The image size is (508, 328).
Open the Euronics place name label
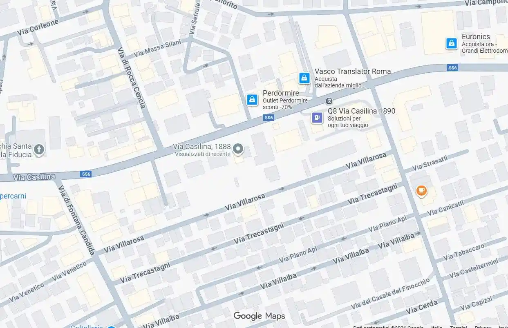tap(476, 36)
